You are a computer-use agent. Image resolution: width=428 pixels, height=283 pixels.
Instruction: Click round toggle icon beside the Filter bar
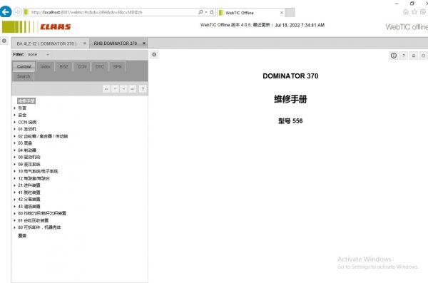click(x=154, y=55)
